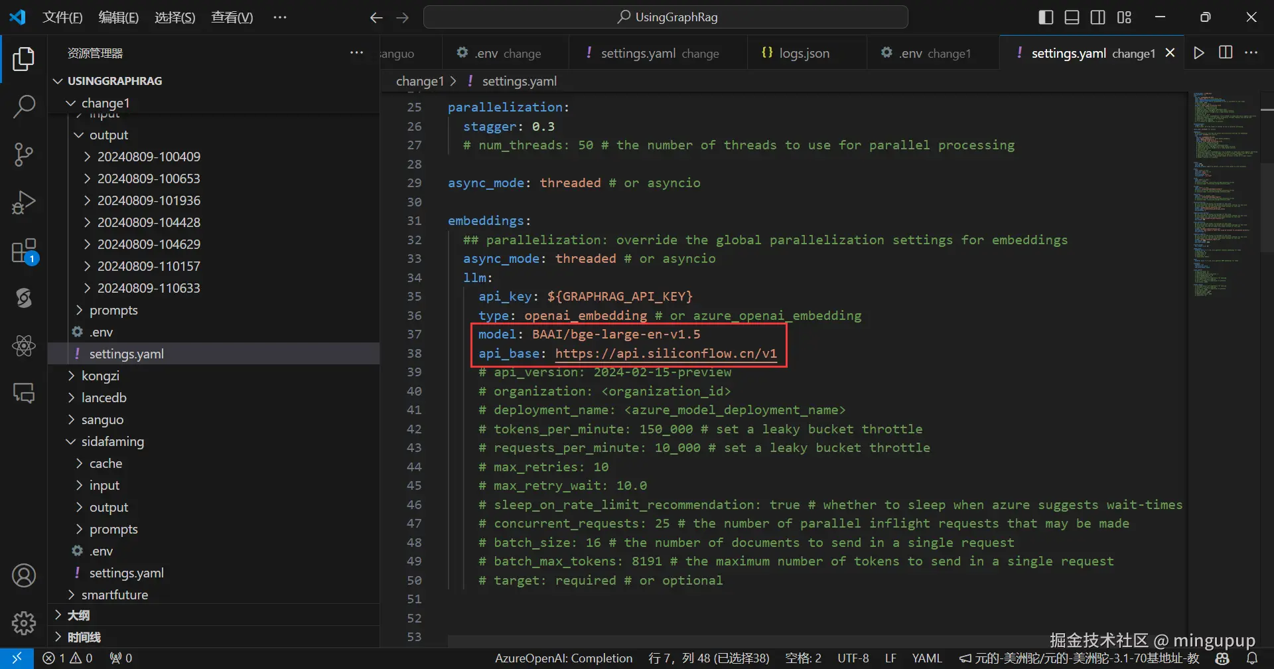The height and width of the screenshot is (669, 1274).
Task: Click the Run file play icon
Action: (1198, 53)
